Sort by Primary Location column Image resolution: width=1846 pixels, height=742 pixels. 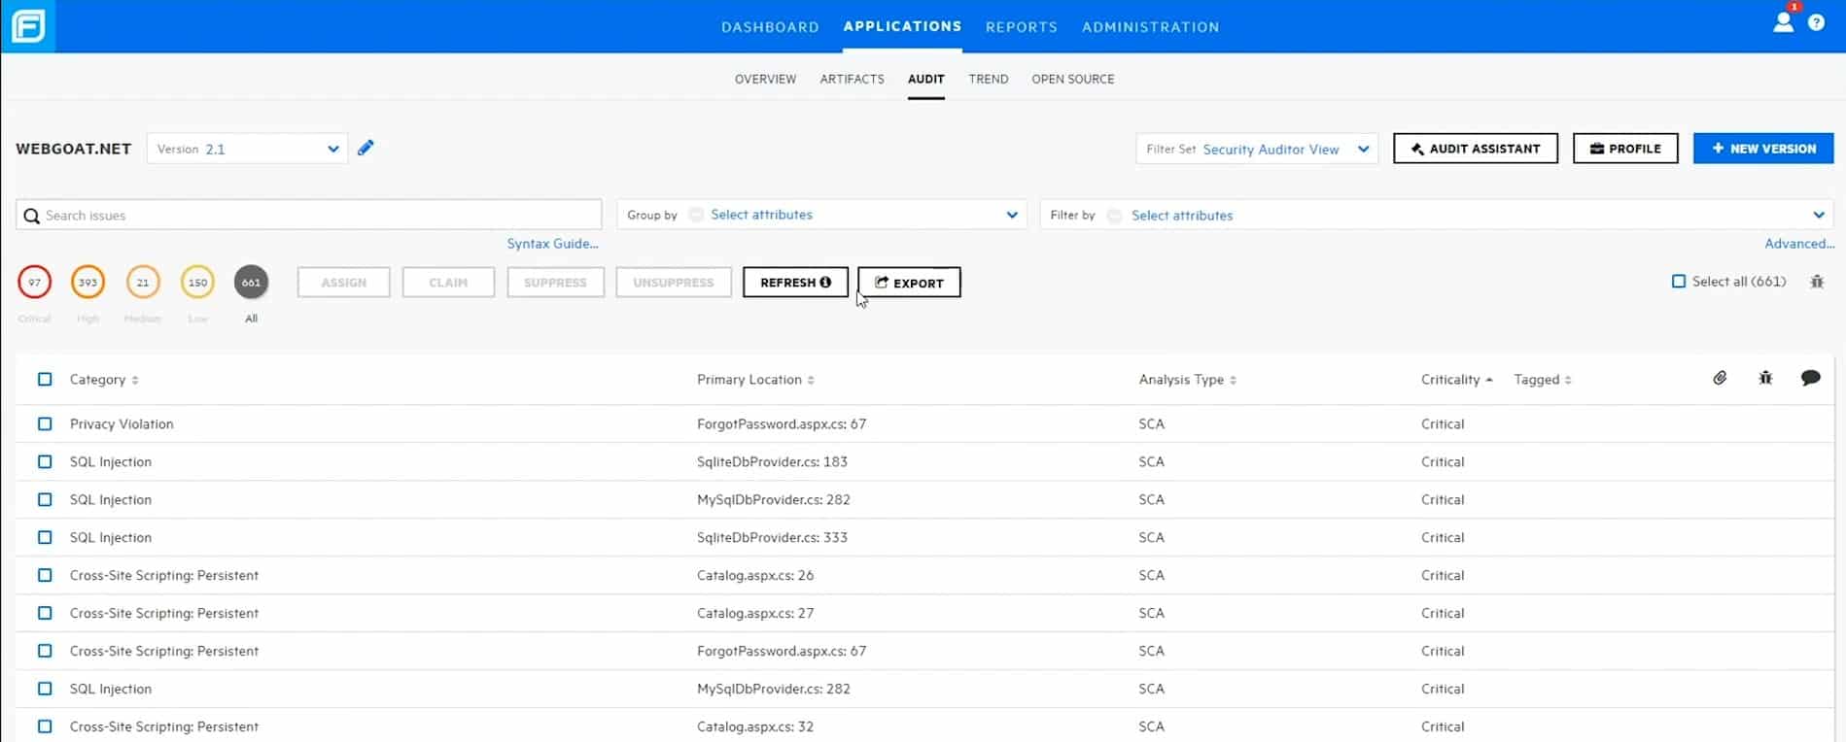[755, 380]
